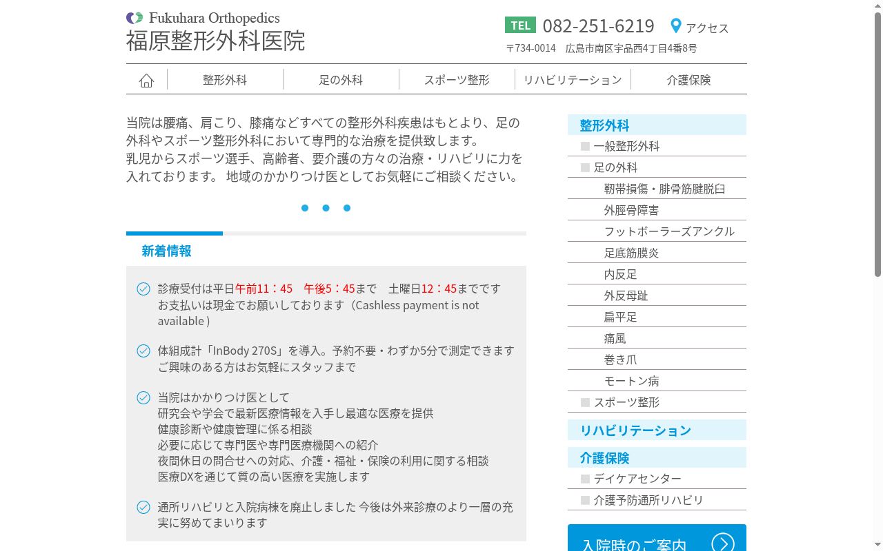Open リハビリテーション navigation menu item

573,80
